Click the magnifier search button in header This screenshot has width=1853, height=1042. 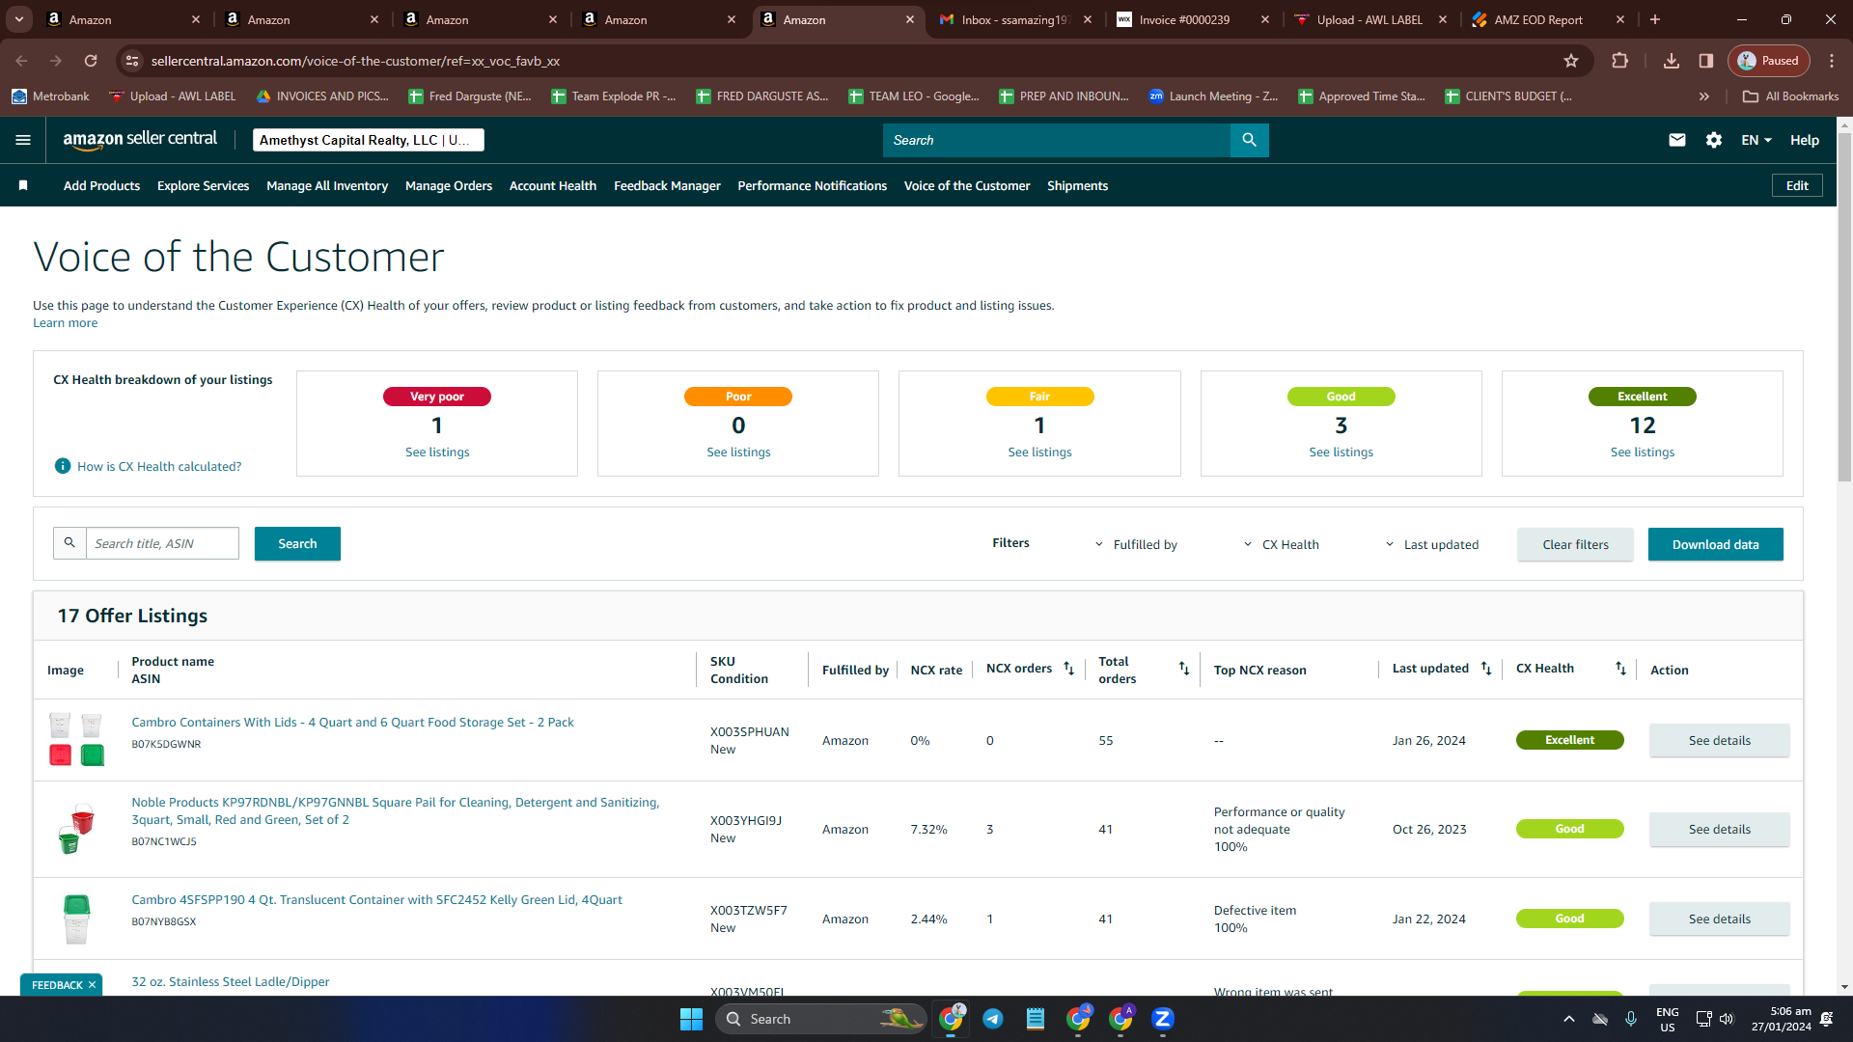1250,140
